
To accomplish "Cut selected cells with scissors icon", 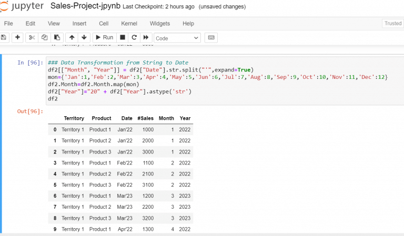I will [x=32, y=37].
